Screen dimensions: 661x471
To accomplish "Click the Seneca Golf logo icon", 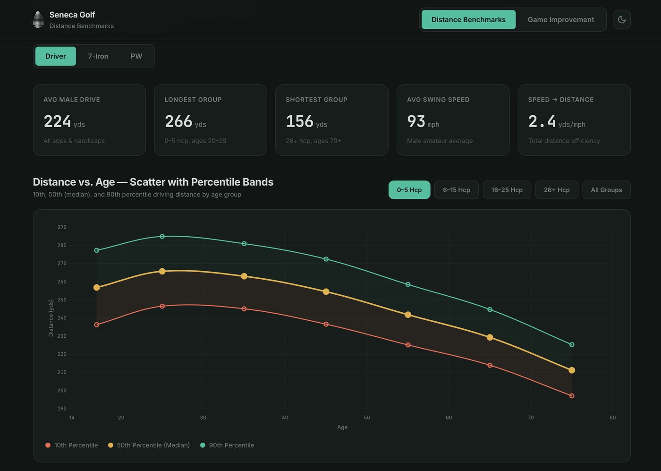I will point(38,20).
